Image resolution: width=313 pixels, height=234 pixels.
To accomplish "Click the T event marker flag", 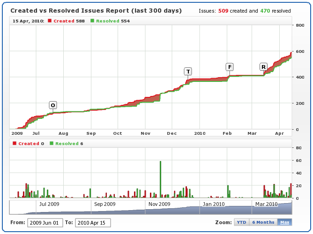I will 188,72.
